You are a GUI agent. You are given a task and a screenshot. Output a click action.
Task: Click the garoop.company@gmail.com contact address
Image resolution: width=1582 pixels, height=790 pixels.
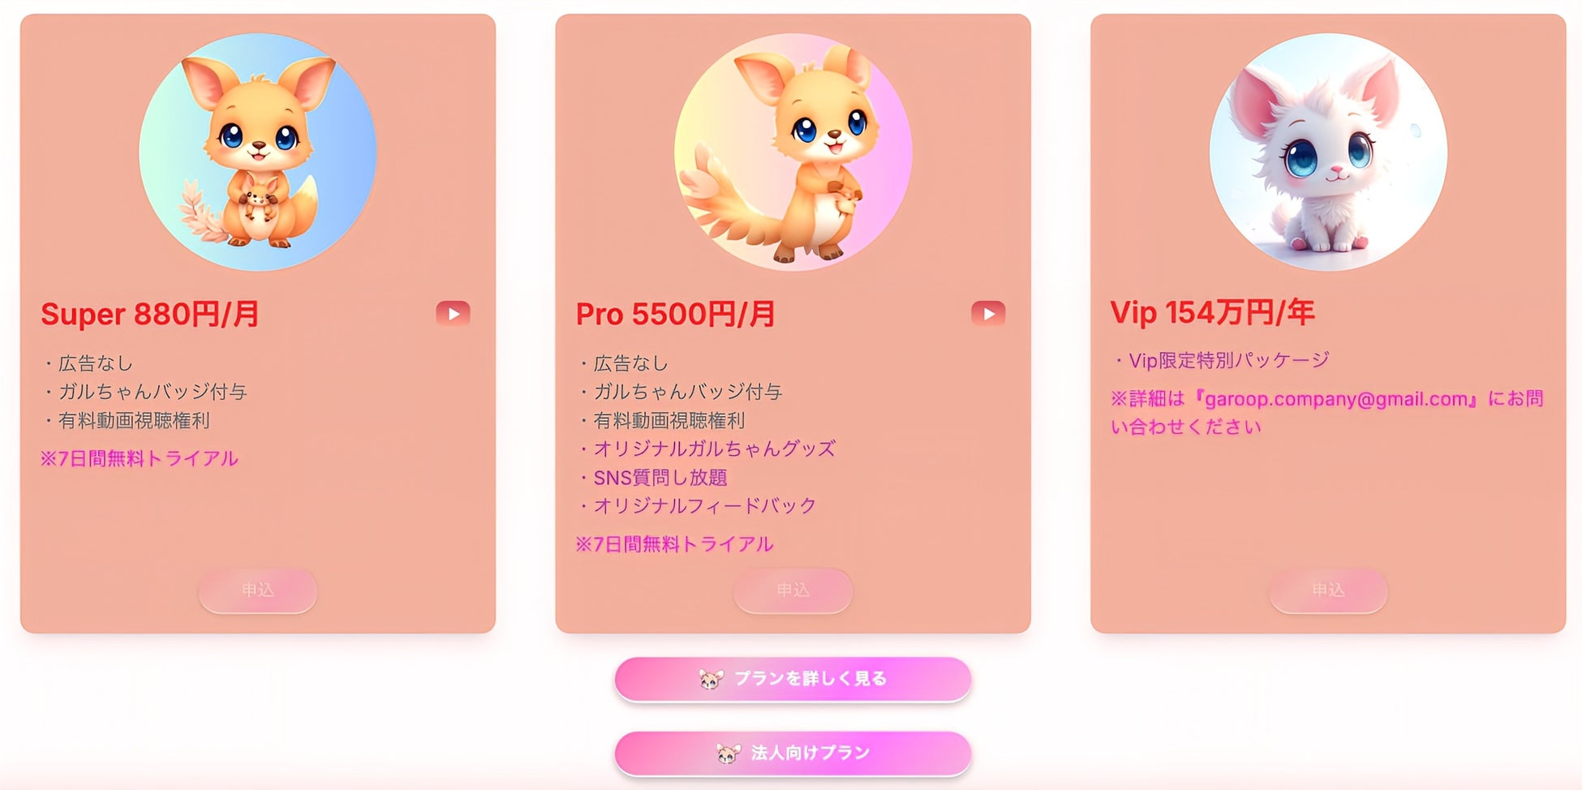pyautogui.click(x=1336, y=399)
